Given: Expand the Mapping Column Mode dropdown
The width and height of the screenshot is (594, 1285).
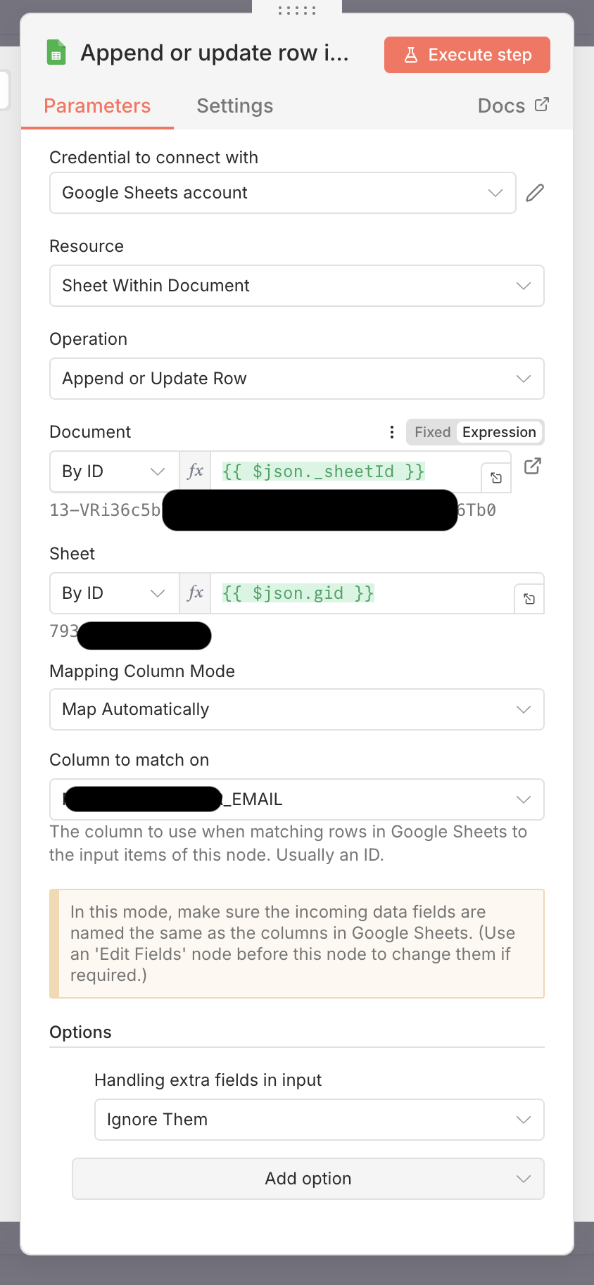Looking at the screenshot, I should click(x=296, y=709).
